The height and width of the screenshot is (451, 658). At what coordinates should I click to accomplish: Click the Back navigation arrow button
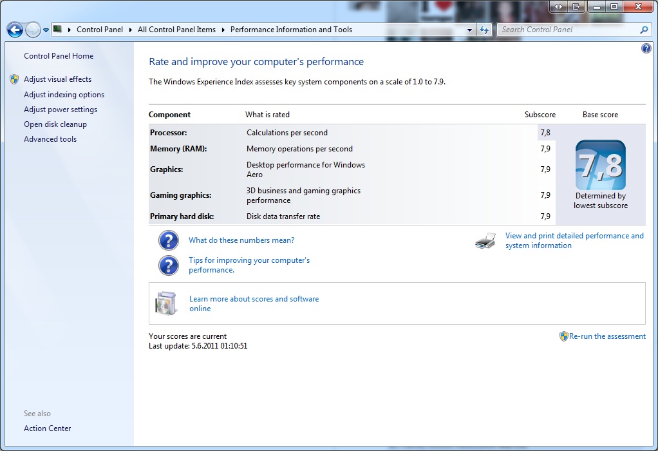click(x=15, y=30)
